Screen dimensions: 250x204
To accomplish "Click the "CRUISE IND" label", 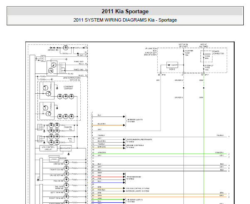I will (x=58, y=164).
